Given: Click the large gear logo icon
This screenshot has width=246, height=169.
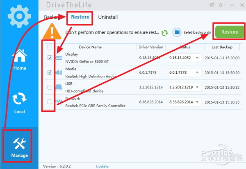Looking at the screenshot, I should coord(19,16).
